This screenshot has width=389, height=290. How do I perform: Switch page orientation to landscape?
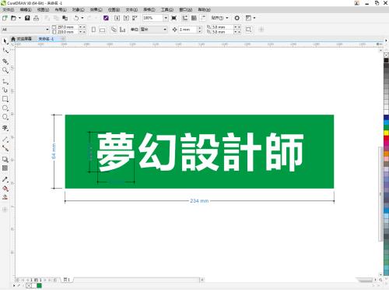[103, 30]
